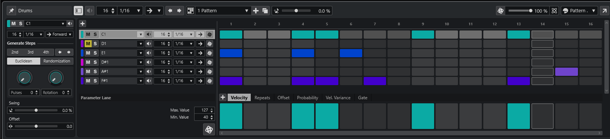Audition the E1 lane with its speaker icon

[149, 53]
